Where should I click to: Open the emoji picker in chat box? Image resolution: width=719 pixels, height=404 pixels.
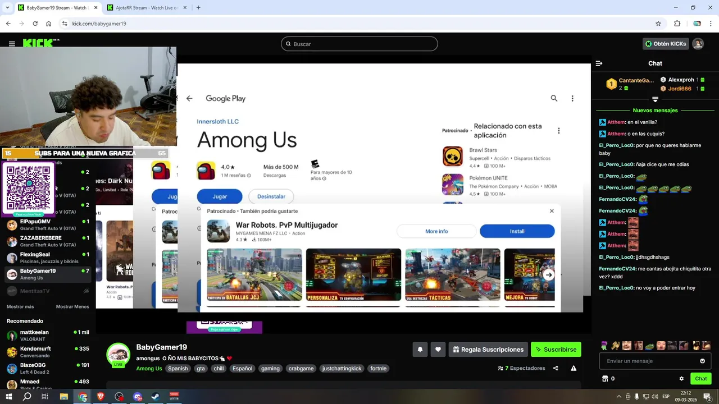(702, 361)
